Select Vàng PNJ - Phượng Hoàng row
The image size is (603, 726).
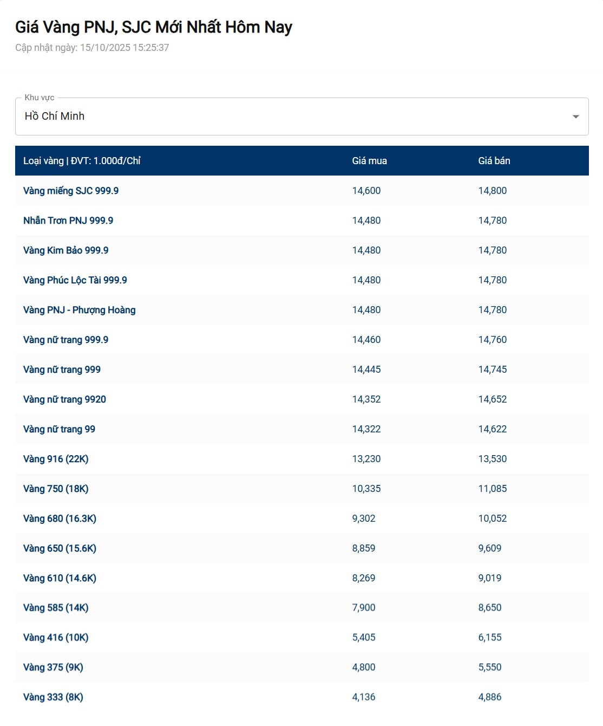pos(79,310)
